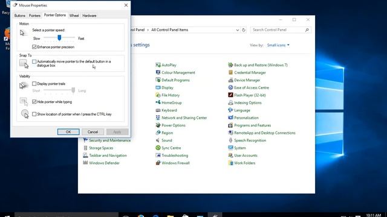Switch to the Hardware tab
This screenshot has height=217, width=387.
(89, 16)
